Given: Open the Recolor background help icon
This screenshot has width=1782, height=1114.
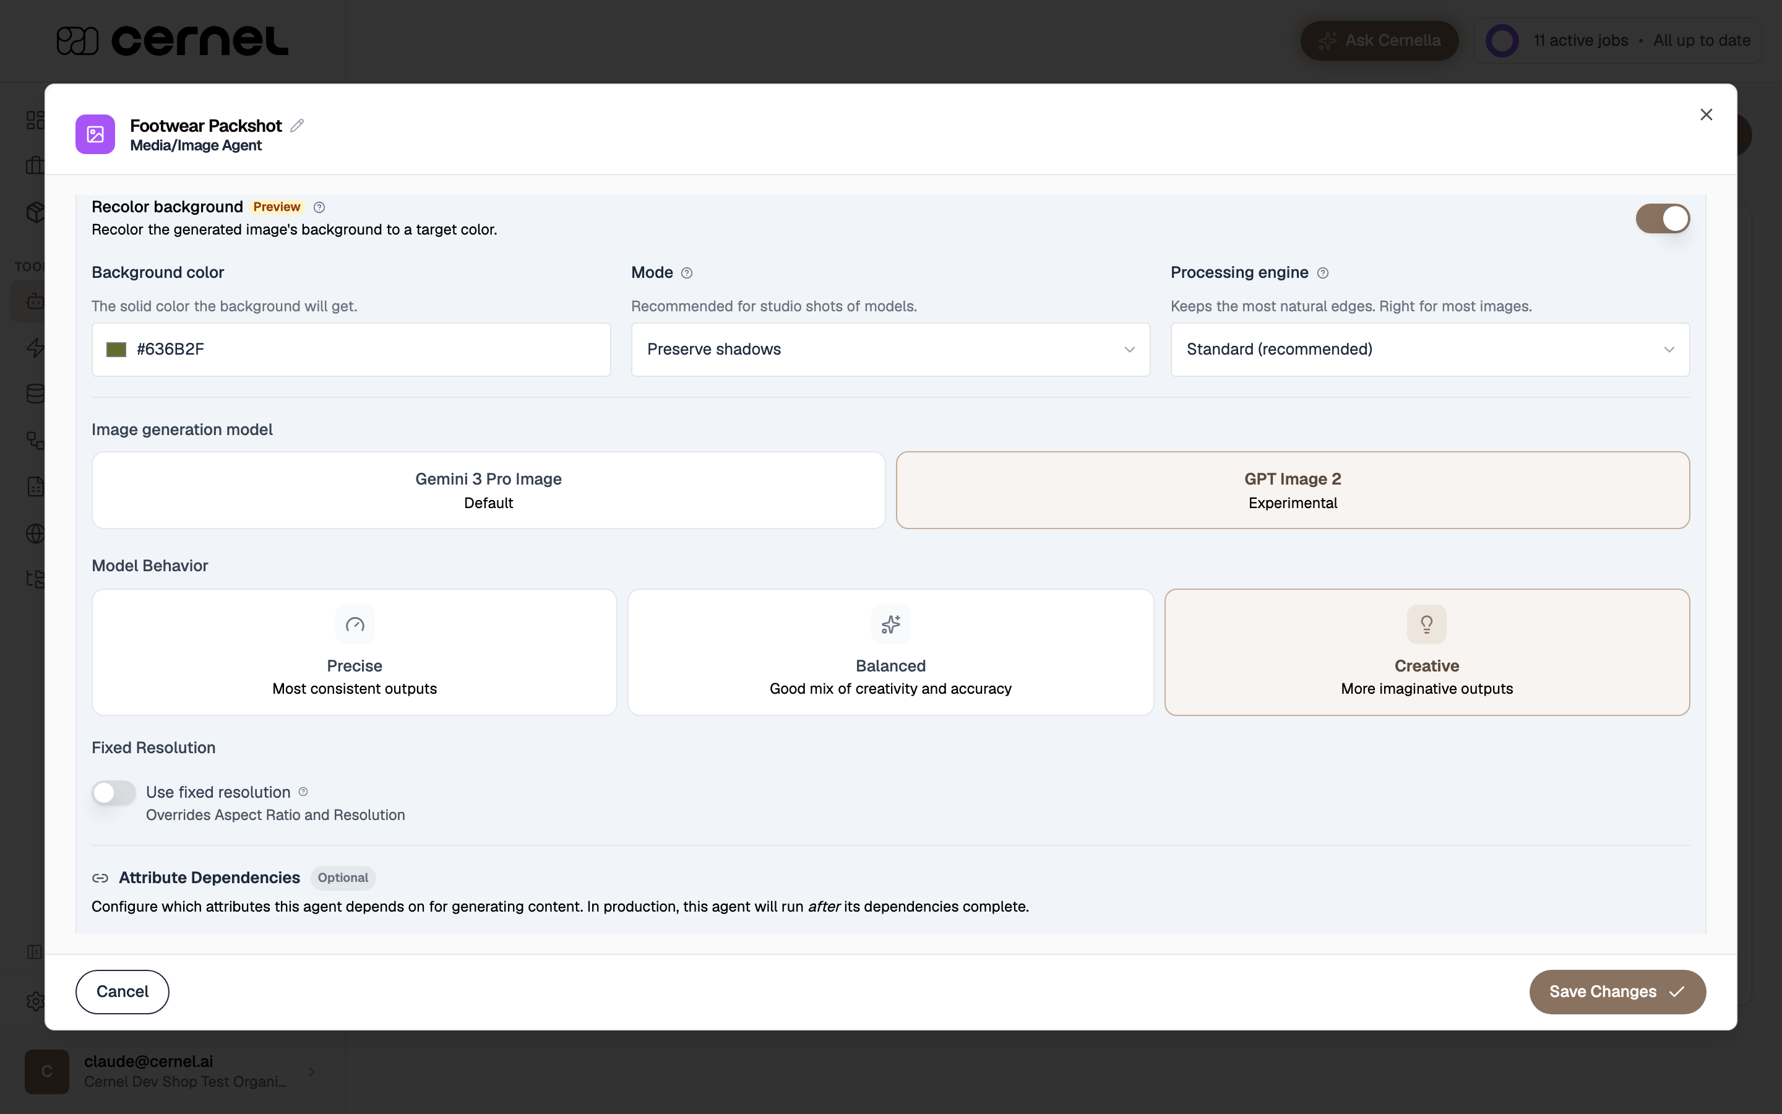Looking at the screenshot, I should pos(319,207).
